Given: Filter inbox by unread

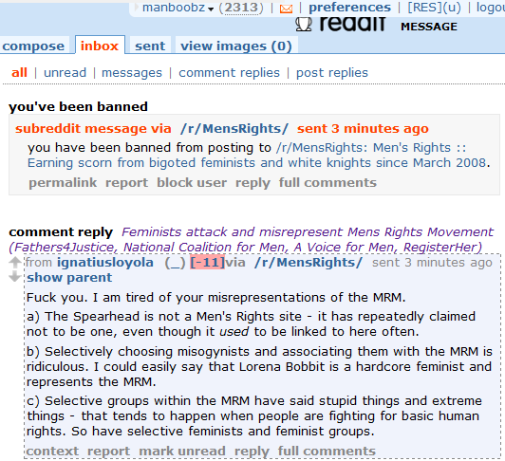Looking at the screenshot, I should pyautogui.click(x=65, y=73).
